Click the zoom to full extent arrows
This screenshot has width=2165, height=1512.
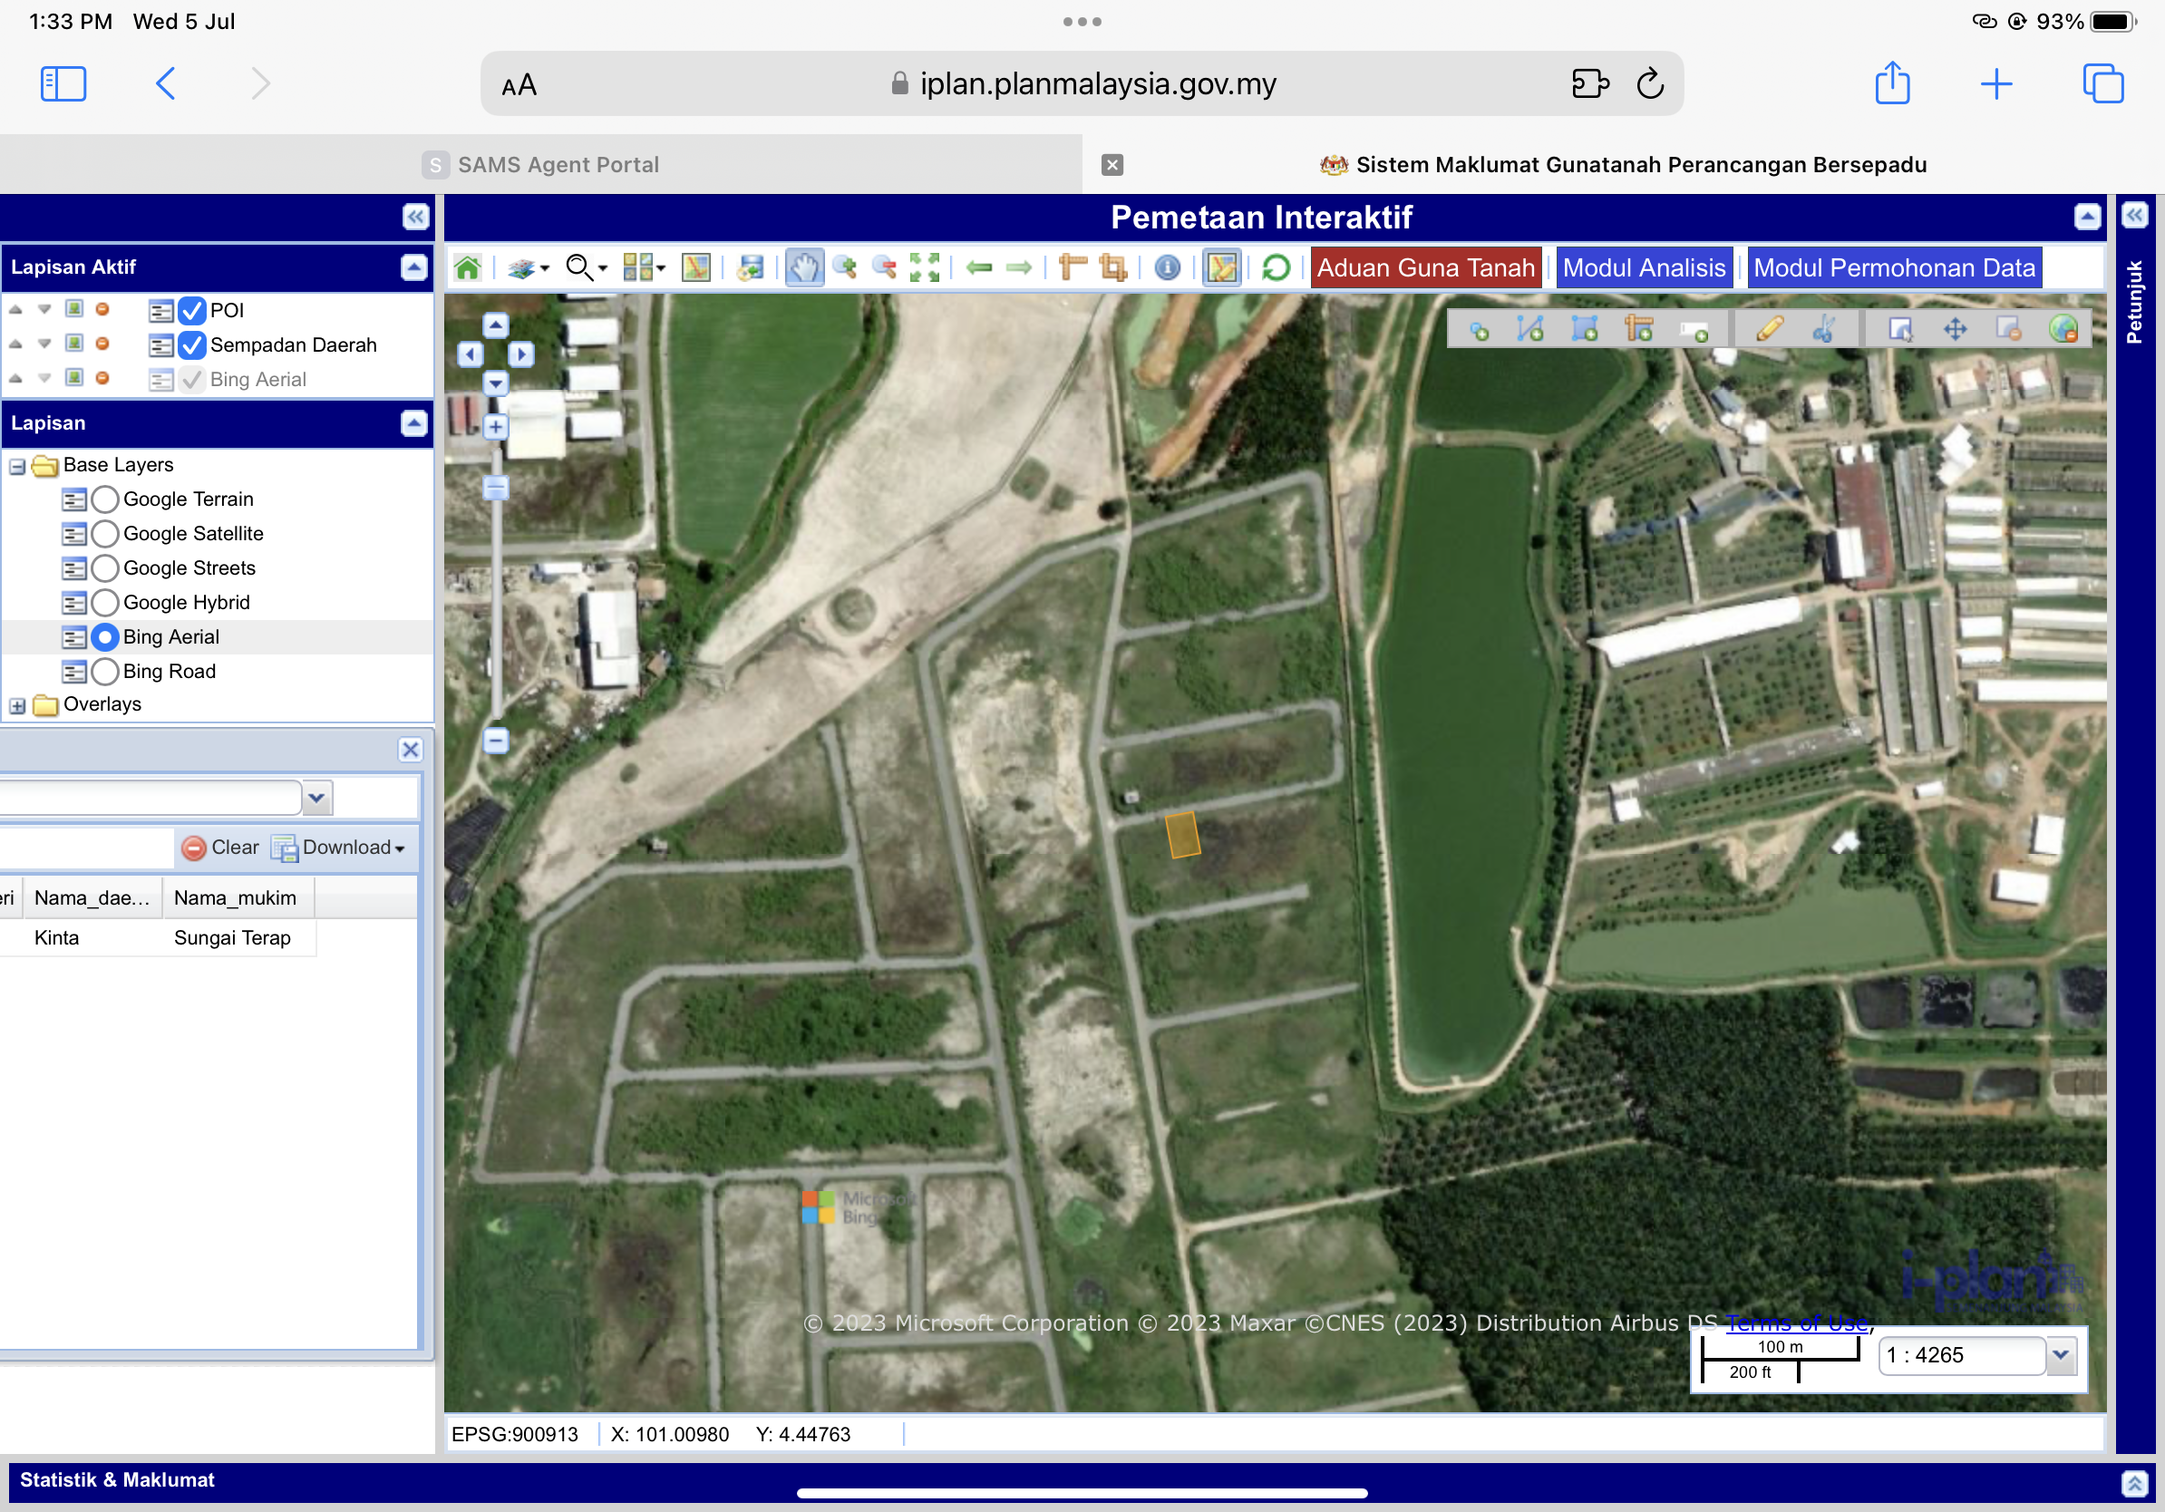click(924, 267)
